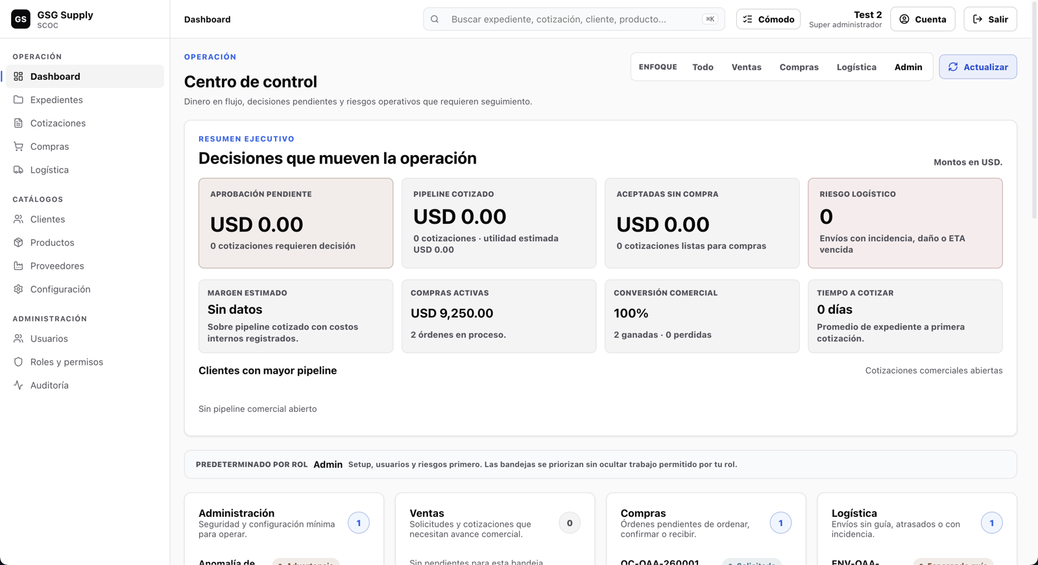Image resolution: width=1038 pixels, height=565 pixels.
Task: Select the Admin focus tab
Action: [x=908, y=67]
